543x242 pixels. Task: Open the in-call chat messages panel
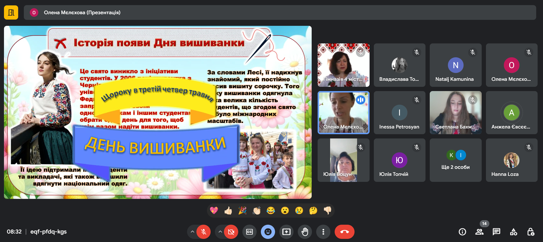click(x=496, y=232)
